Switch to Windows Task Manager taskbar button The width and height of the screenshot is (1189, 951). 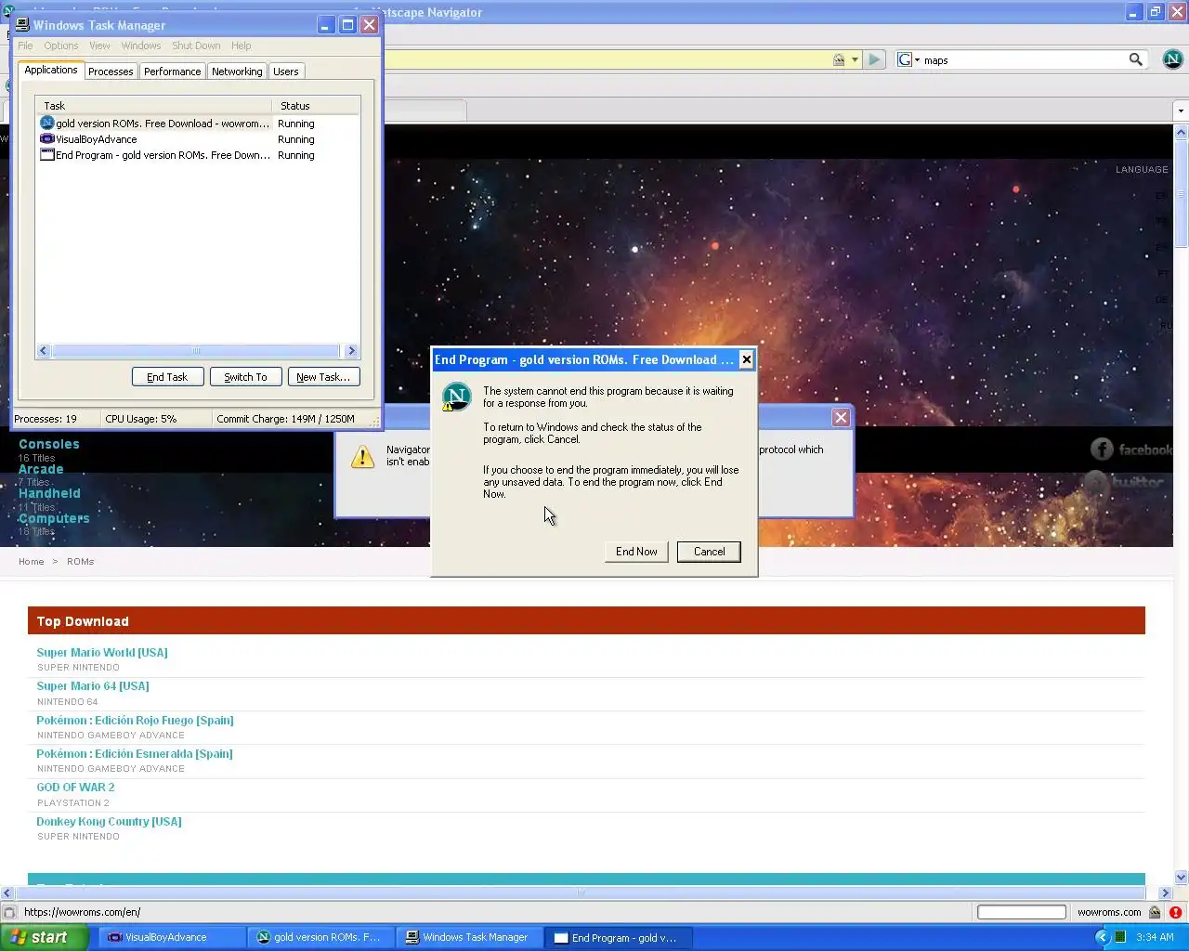469,937
